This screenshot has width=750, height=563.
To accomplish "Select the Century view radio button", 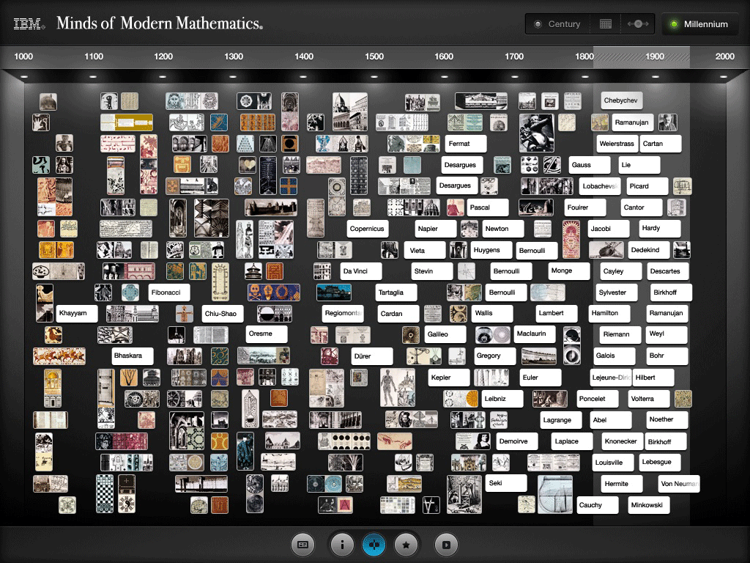I will 557,24.
